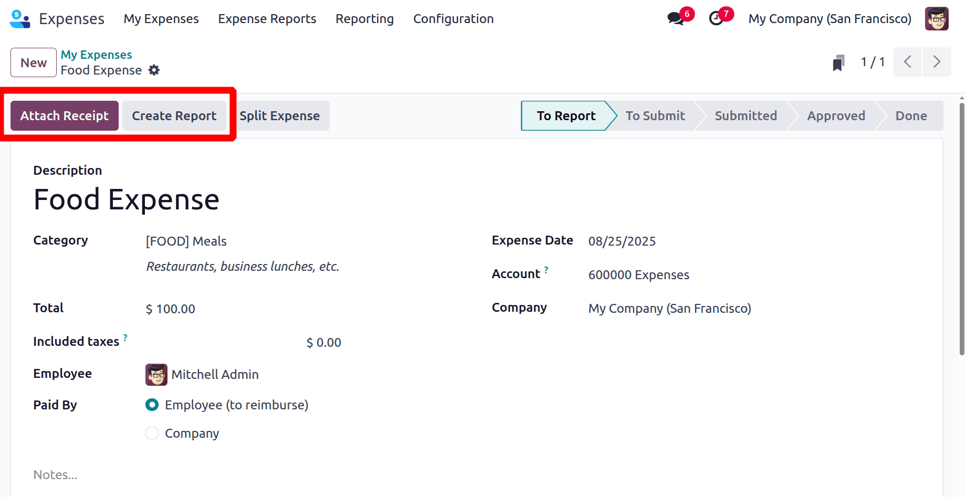966x497 pixels.
Task: Click the page vertical scrollbar
Action: 962,229
